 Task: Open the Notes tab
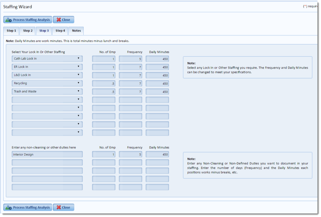click(76, 31)
